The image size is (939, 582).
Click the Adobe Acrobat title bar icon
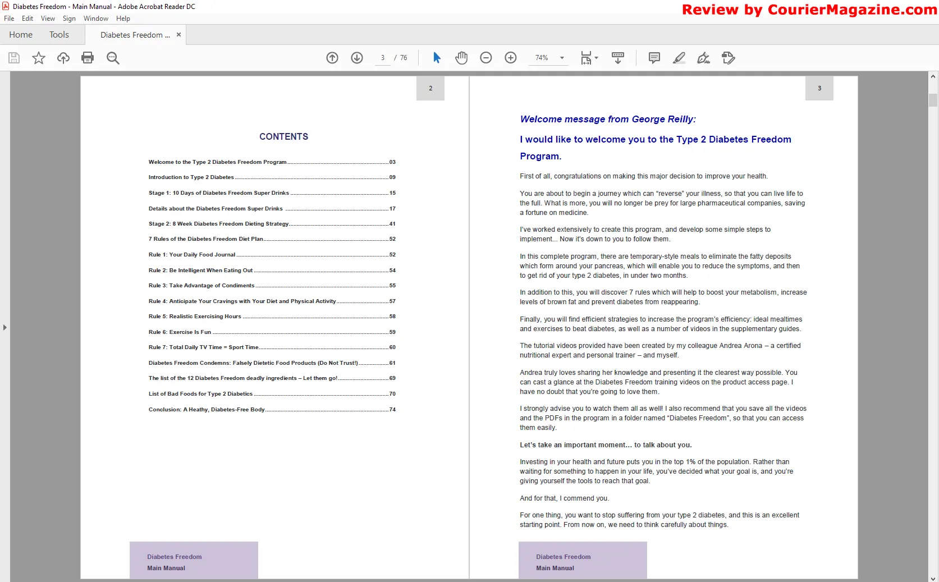click(6, 6)
